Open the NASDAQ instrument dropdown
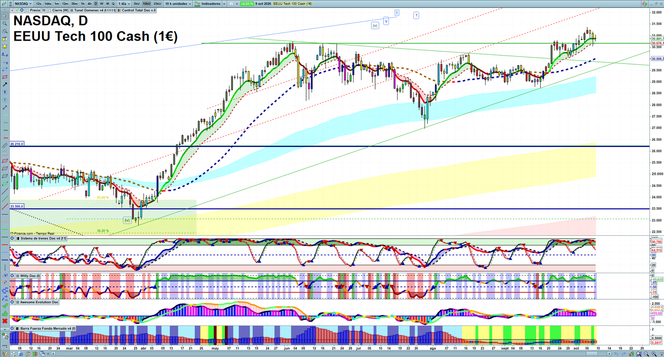The height and width of the screenshot is (357, 664). pyautogui.click(x=23, y=4)
